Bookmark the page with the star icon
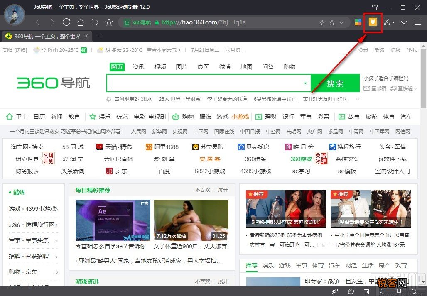427x296 pixels. click(331, 22)
